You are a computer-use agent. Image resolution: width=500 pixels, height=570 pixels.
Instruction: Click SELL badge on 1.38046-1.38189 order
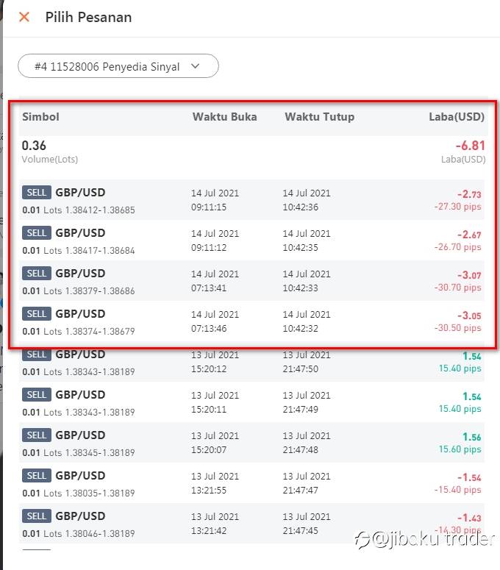coord(37,516)
